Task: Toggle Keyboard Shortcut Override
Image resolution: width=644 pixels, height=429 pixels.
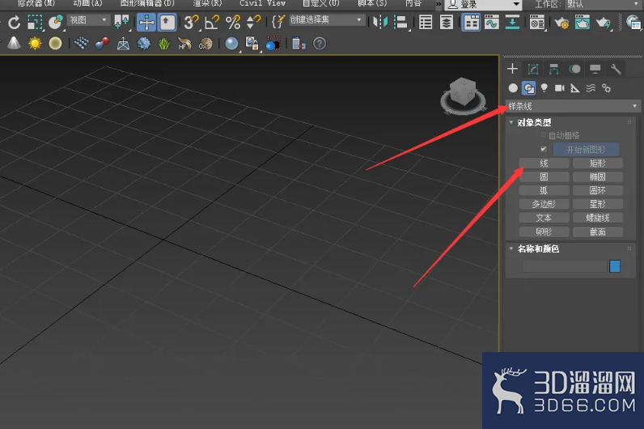Action: (x=167, y=22)
